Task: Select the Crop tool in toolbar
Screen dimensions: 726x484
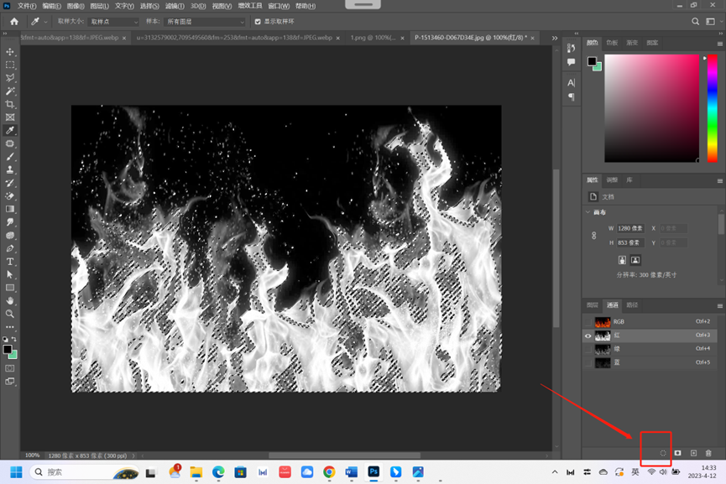Action: [10, 104]
